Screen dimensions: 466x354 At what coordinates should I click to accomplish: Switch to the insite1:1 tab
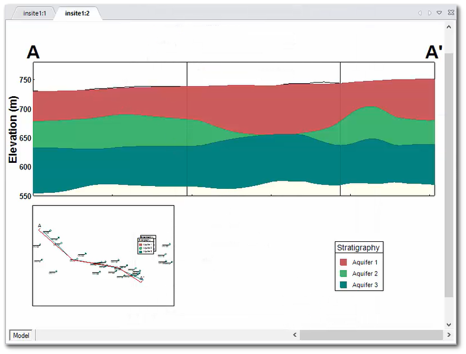(x=34, y=13)
